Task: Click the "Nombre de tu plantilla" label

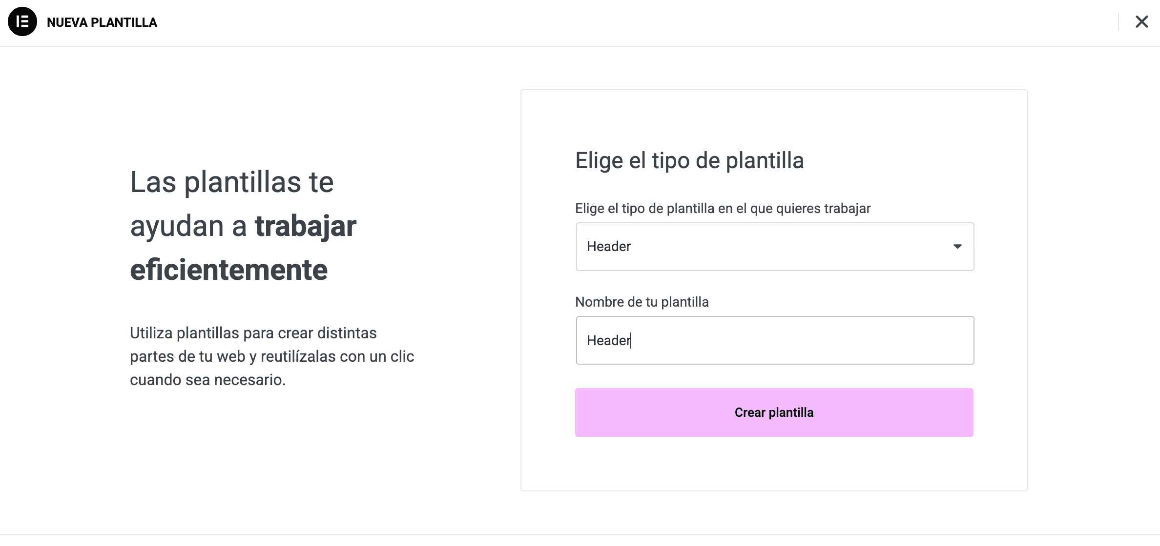Action: point(642,302)
